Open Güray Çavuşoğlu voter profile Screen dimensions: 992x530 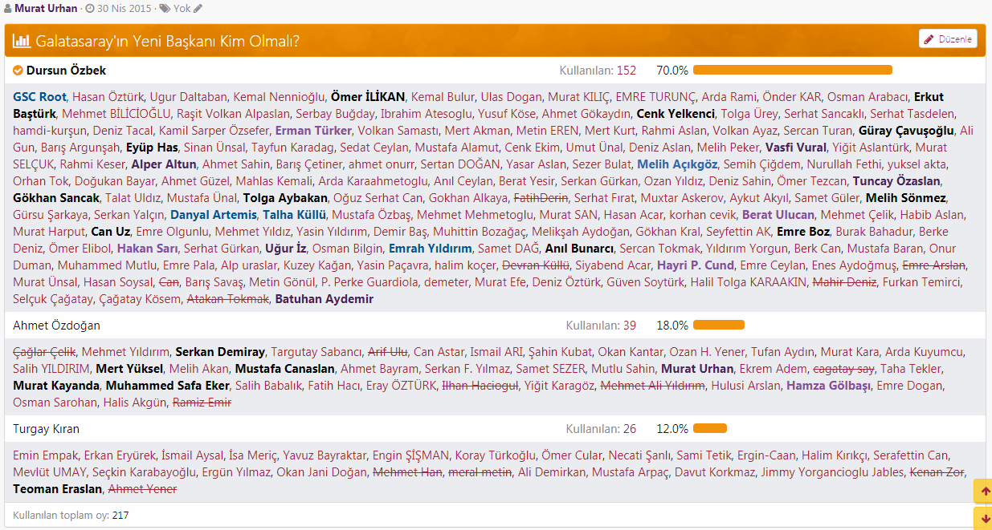[x=906, y=131]
